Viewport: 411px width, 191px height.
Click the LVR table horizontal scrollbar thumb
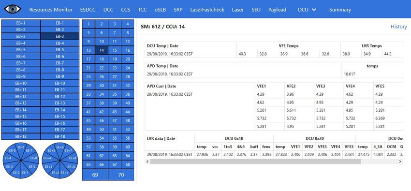tap(255, 162)
